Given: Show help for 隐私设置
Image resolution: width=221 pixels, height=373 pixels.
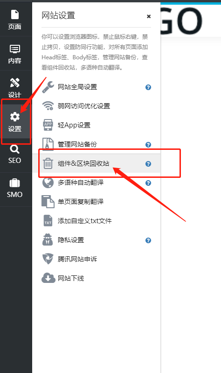Looking at the screenshot, I should click(148, 240).
